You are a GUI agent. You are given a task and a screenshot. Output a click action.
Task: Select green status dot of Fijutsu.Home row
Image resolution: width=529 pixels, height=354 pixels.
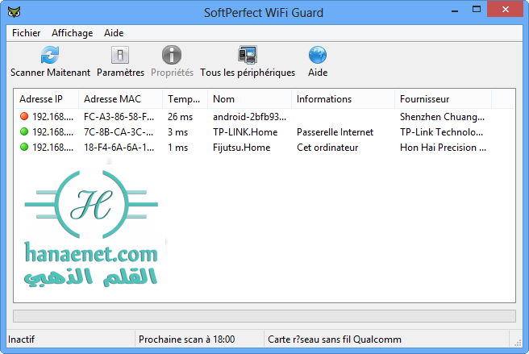click(x=24, y=147)
